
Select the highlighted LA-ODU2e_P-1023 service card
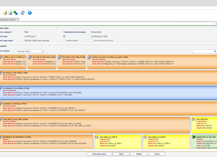pos(108,93)
